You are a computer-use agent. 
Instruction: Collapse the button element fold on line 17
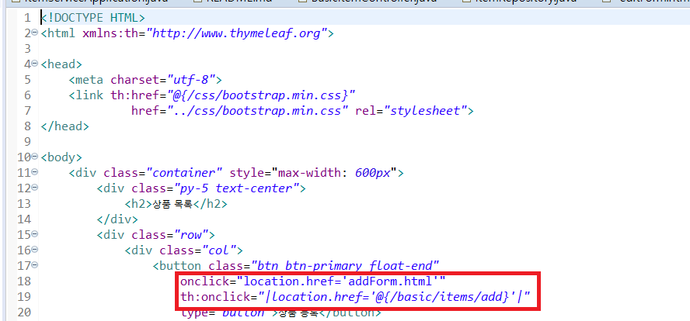[34, 265]
